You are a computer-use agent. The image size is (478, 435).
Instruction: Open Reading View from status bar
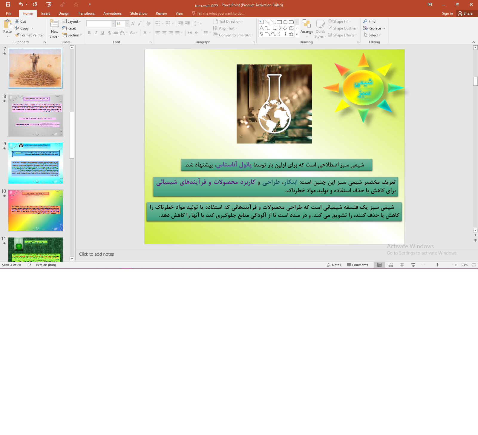[402, 265]
